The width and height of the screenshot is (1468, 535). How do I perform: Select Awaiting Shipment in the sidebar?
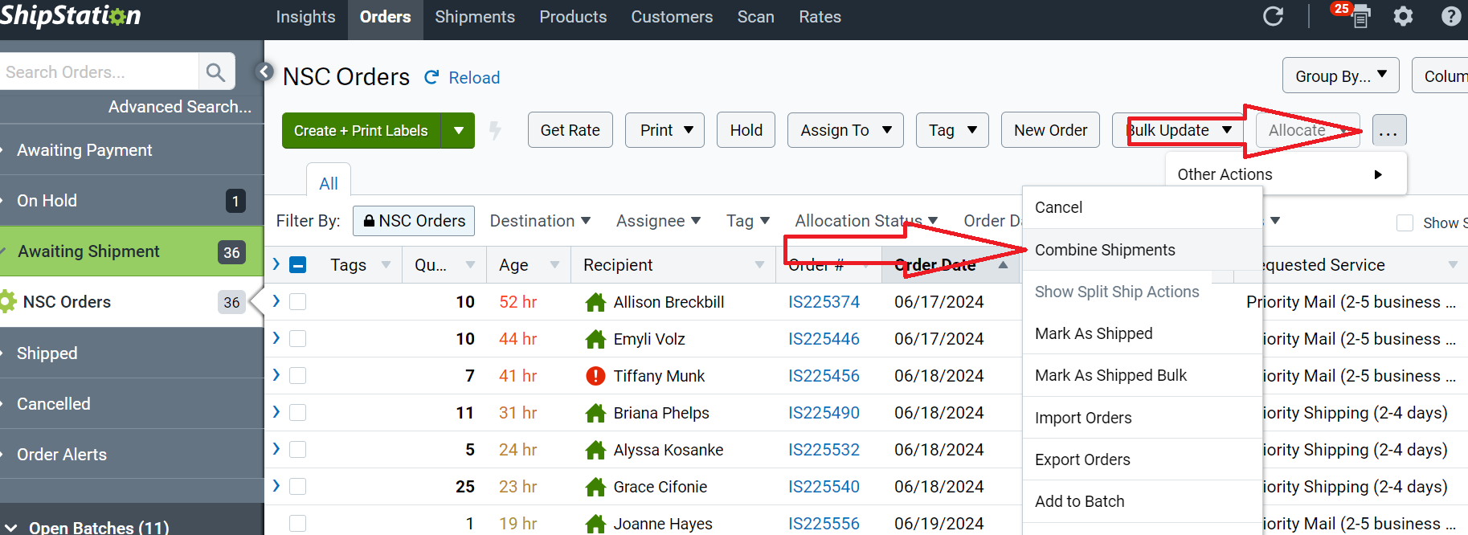tap(132, 251)
